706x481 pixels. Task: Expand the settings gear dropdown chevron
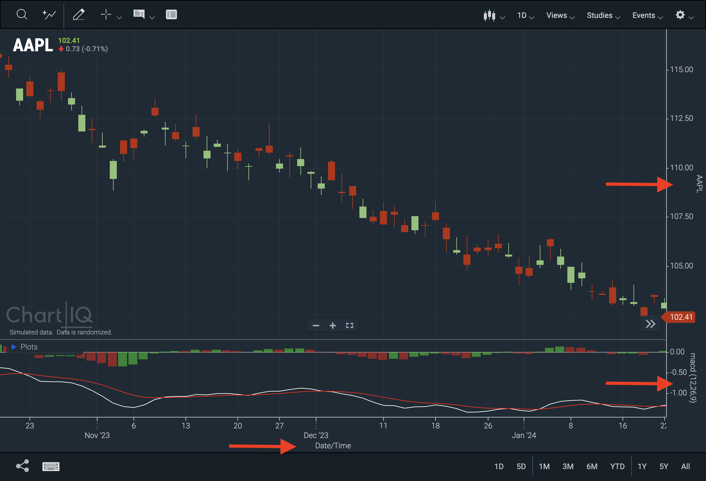pos(692,18)
